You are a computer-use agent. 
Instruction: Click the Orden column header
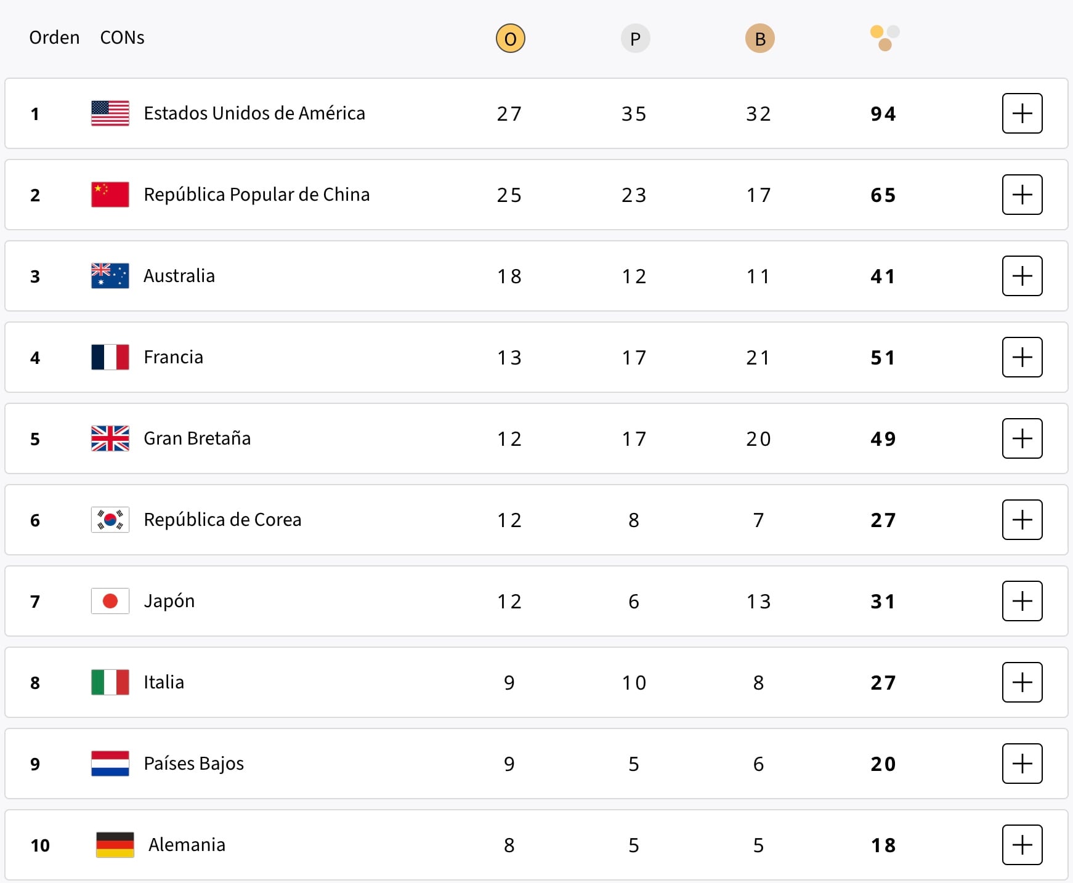(54, 38)
